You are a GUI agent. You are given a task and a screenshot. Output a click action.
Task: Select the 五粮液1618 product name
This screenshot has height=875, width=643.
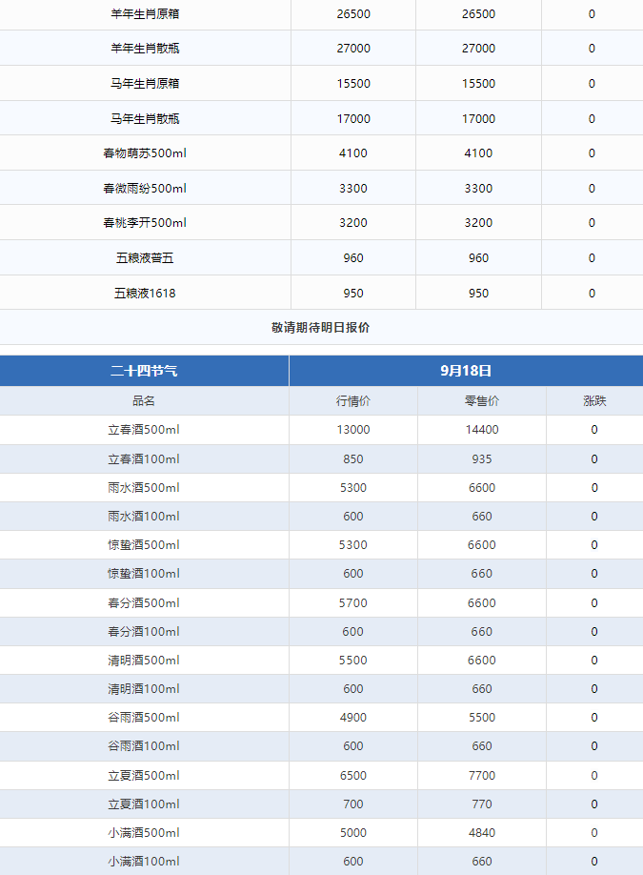pos(145,294)
